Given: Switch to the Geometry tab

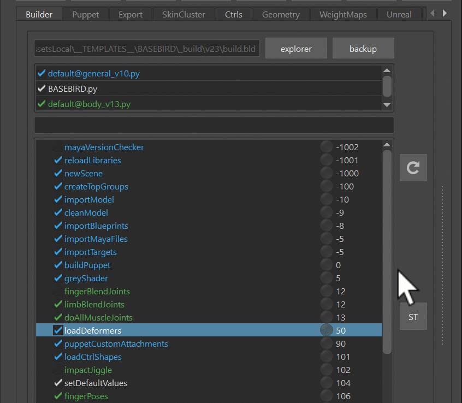Looking at the screenshot, I should [x=281, y=14].
